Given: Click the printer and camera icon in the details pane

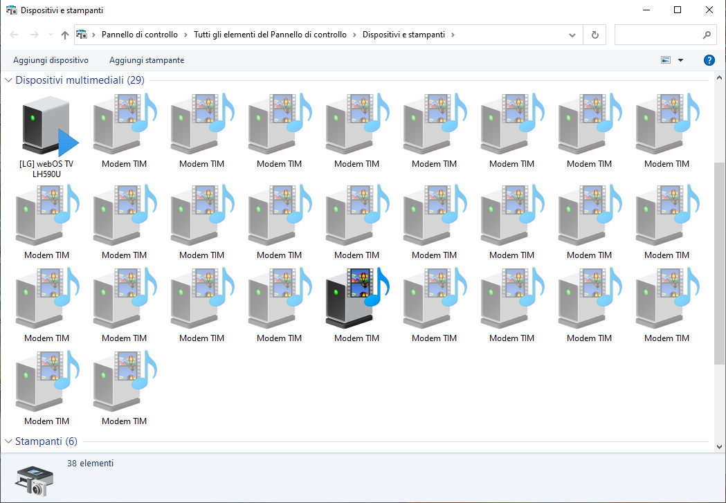Looking at the screenshot, I should pos(35,482).
